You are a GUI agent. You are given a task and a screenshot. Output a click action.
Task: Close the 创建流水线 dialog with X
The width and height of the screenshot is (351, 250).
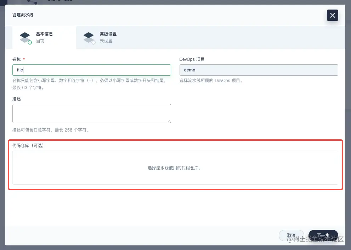click(x=333, y=15)
